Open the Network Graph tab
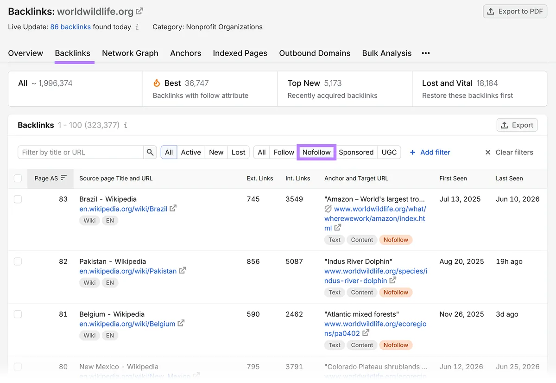556x383 pixels. (x=130, y=53)
